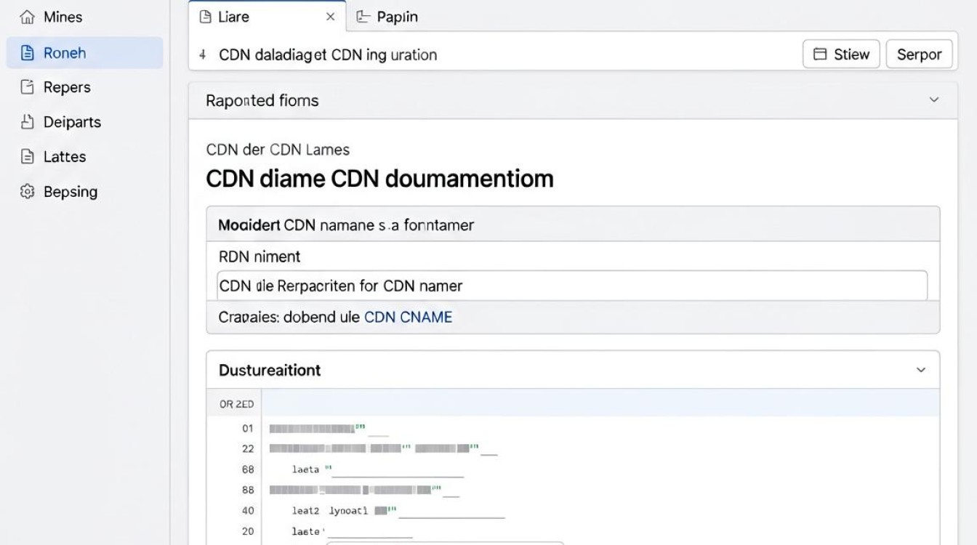977x545 pixels.
Task: Select line number 68 in the code gutter
Action: pyautogui.click(x=248, y=469)
